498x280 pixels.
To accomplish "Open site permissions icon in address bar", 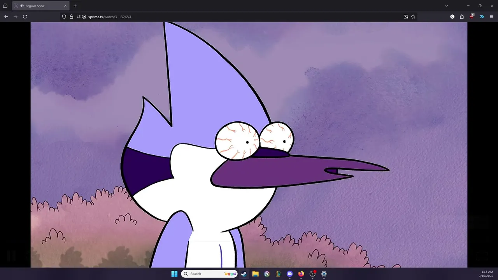I will pos(78,17).
